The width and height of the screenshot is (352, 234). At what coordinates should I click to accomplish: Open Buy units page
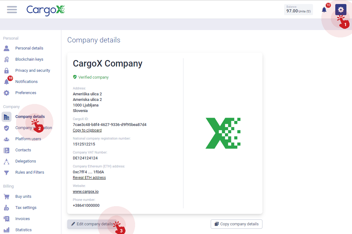click(23, 197)
